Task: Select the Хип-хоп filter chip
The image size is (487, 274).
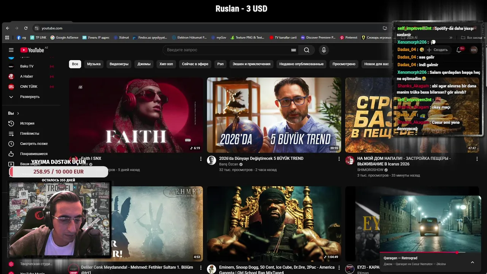Action: [x=166, y=64]
